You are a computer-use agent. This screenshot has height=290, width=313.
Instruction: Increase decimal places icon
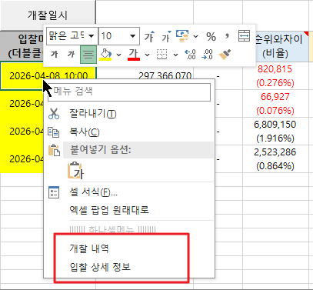tap(190, 54)
